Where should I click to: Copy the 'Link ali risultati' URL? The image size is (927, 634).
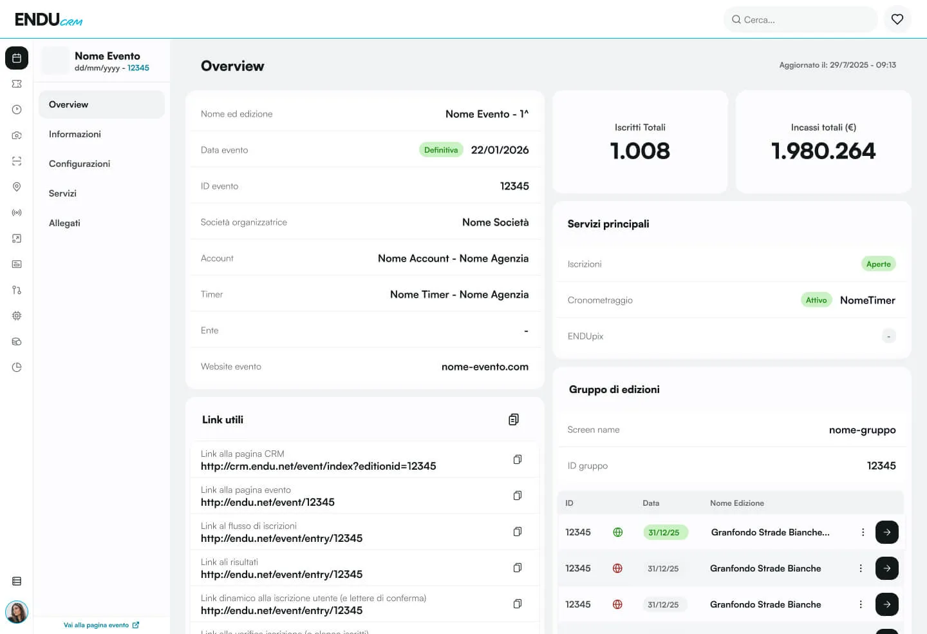coord(517,568)
